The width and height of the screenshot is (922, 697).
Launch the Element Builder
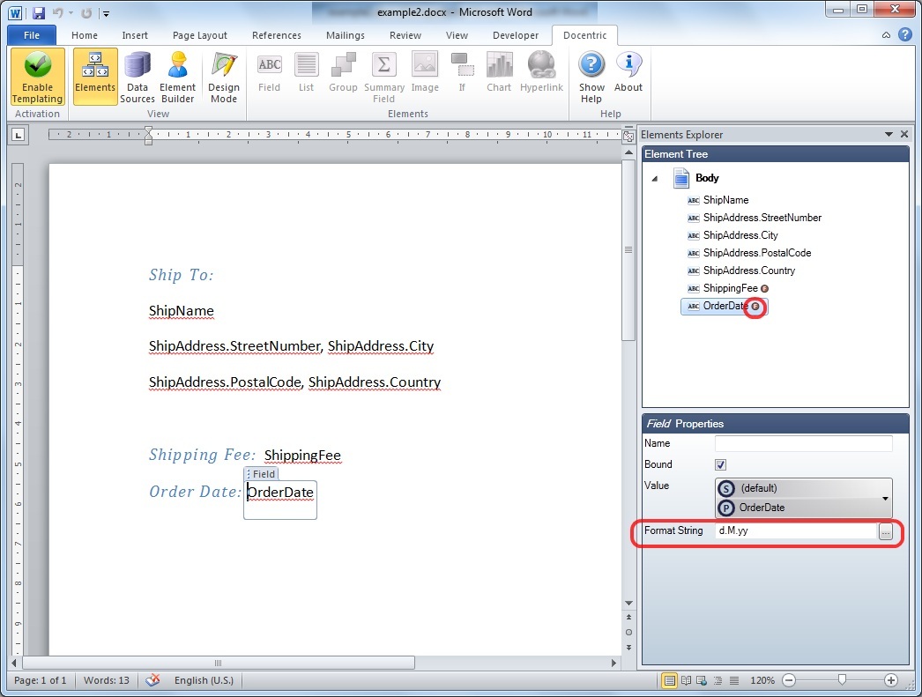[x=177, y=77]
